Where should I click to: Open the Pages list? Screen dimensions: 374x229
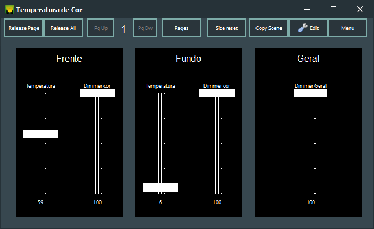[x=182, y=28]
